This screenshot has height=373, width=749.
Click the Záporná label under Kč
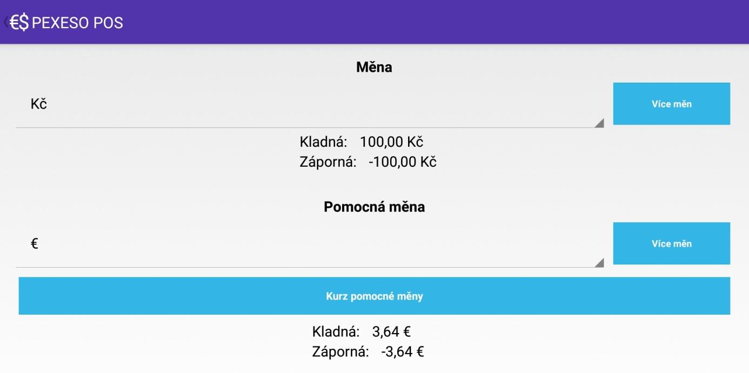(x=328, y=162)
